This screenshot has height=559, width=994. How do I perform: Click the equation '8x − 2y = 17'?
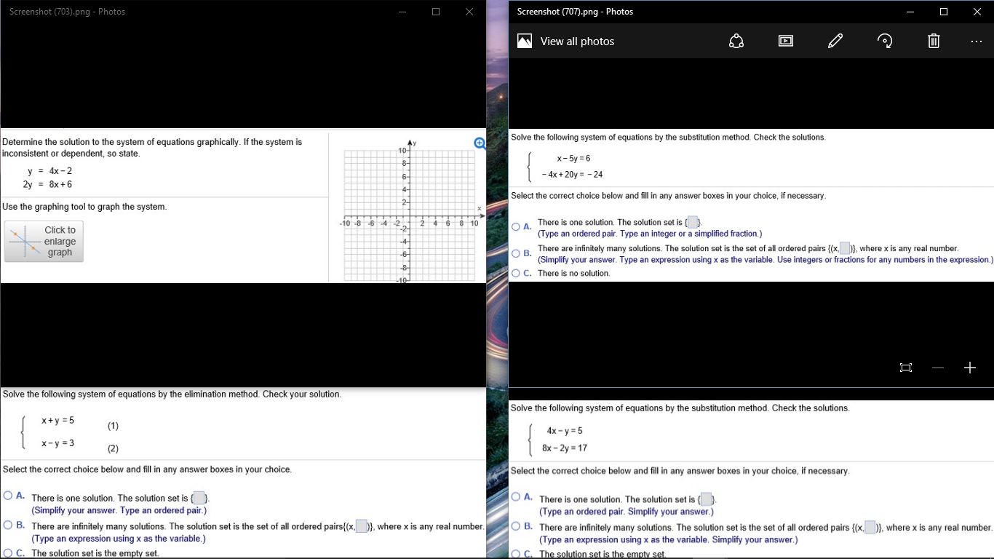(565, 448)
